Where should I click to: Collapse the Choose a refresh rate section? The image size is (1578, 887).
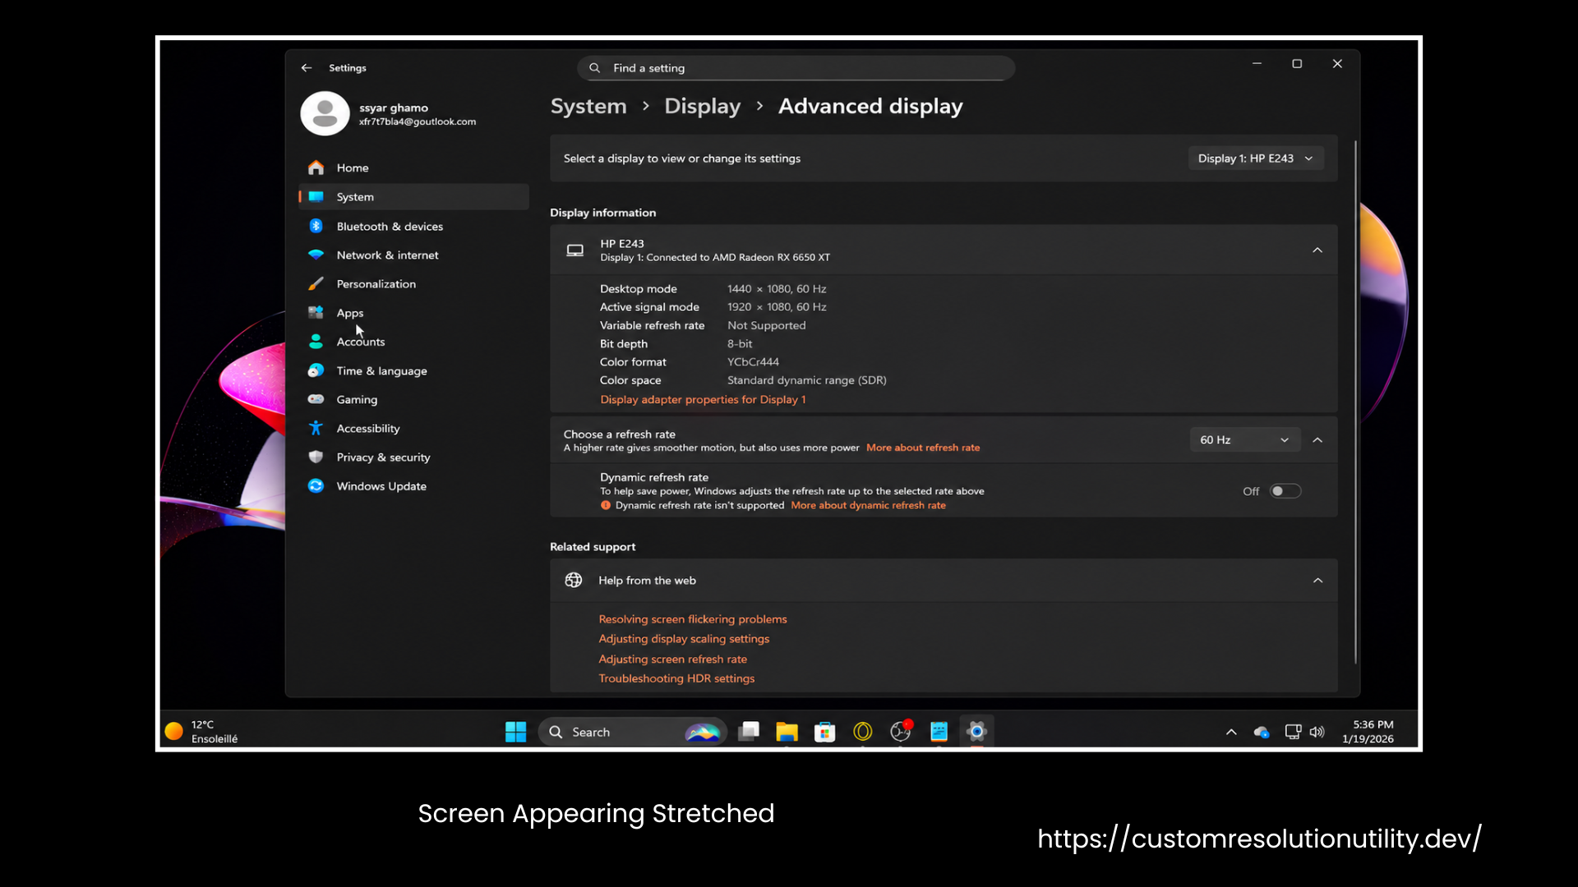click(1317, 440)
